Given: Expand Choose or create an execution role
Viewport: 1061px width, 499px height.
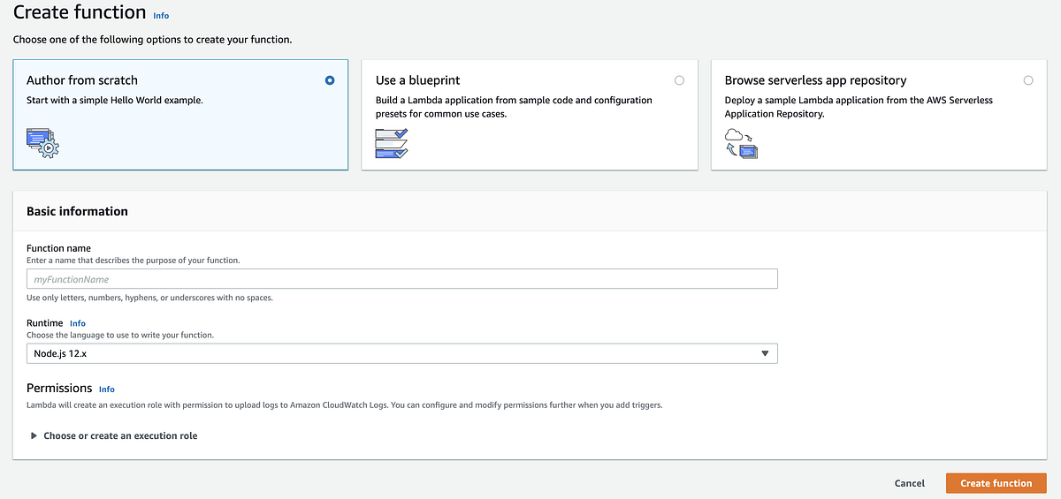Looking at the screenshot, I should click(x=120, y=435).
